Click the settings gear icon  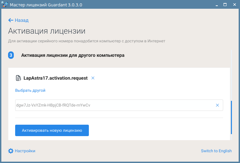tap(11, 151)
